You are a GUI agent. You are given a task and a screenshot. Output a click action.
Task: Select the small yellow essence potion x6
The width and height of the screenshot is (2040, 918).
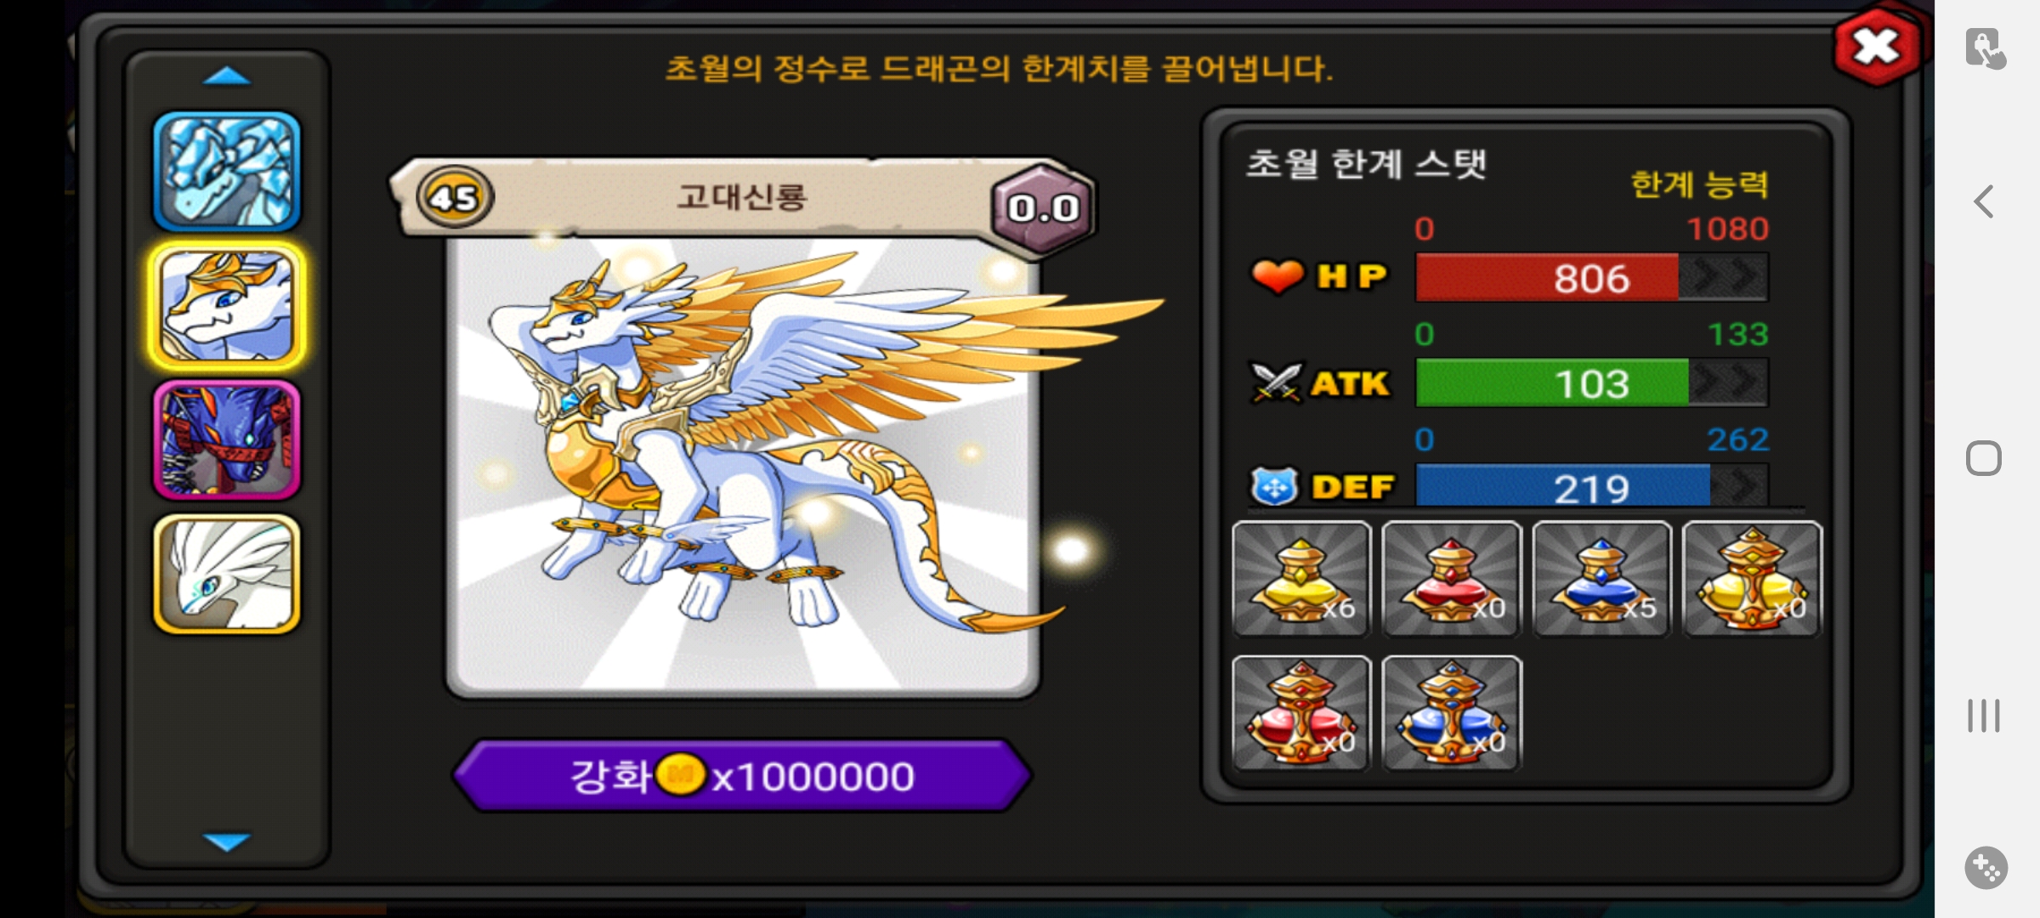click(1301, 579)
